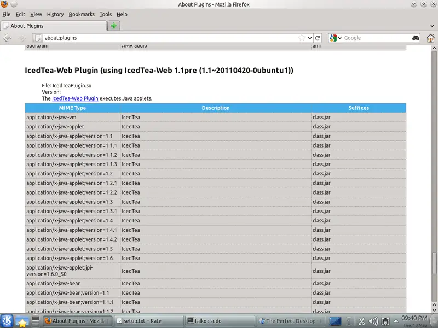Image resolution: width=438 pixels, height=328 pixels.
Task: Click the MIME Type column header
Action: click(x=72, y=108)
